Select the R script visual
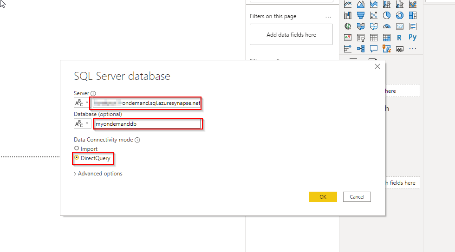455x252 pixels. coord(400,38)
